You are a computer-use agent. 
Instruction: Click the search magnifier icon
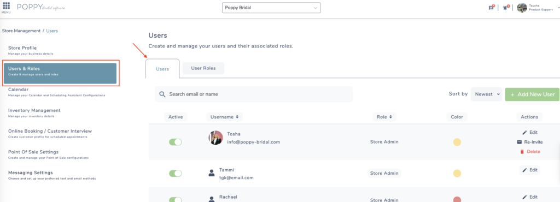162,94
